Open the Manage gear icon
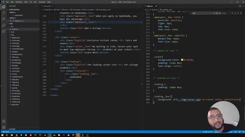Screen dimensions: 245x137 3,127
